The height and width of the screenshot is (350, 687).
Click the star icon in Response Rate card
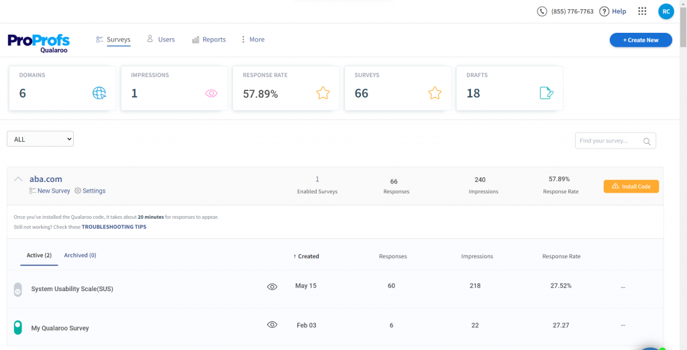[323, 93]
